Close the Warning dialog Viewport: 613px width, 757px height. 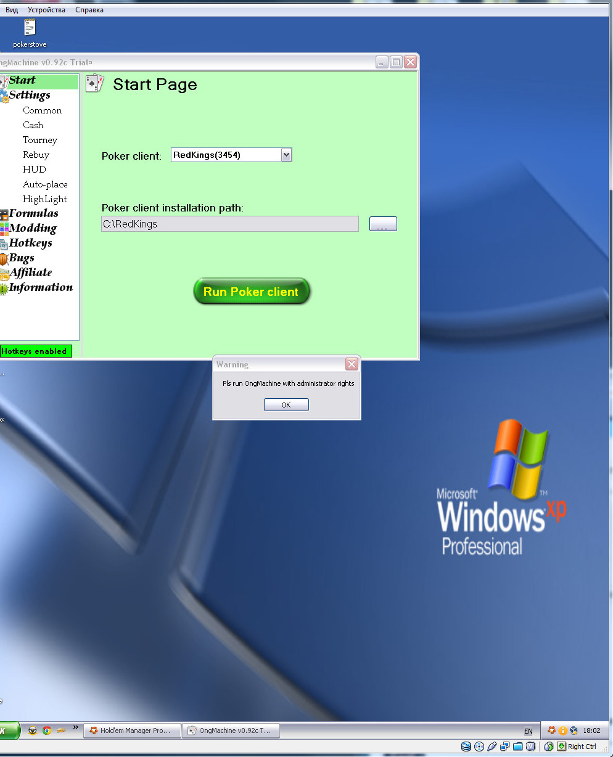click(x=352, y=364)
